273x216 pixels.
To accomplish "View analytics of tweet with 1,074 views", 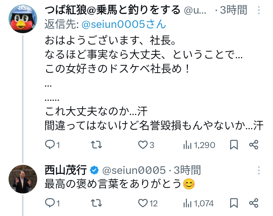I will coord(187,203).
